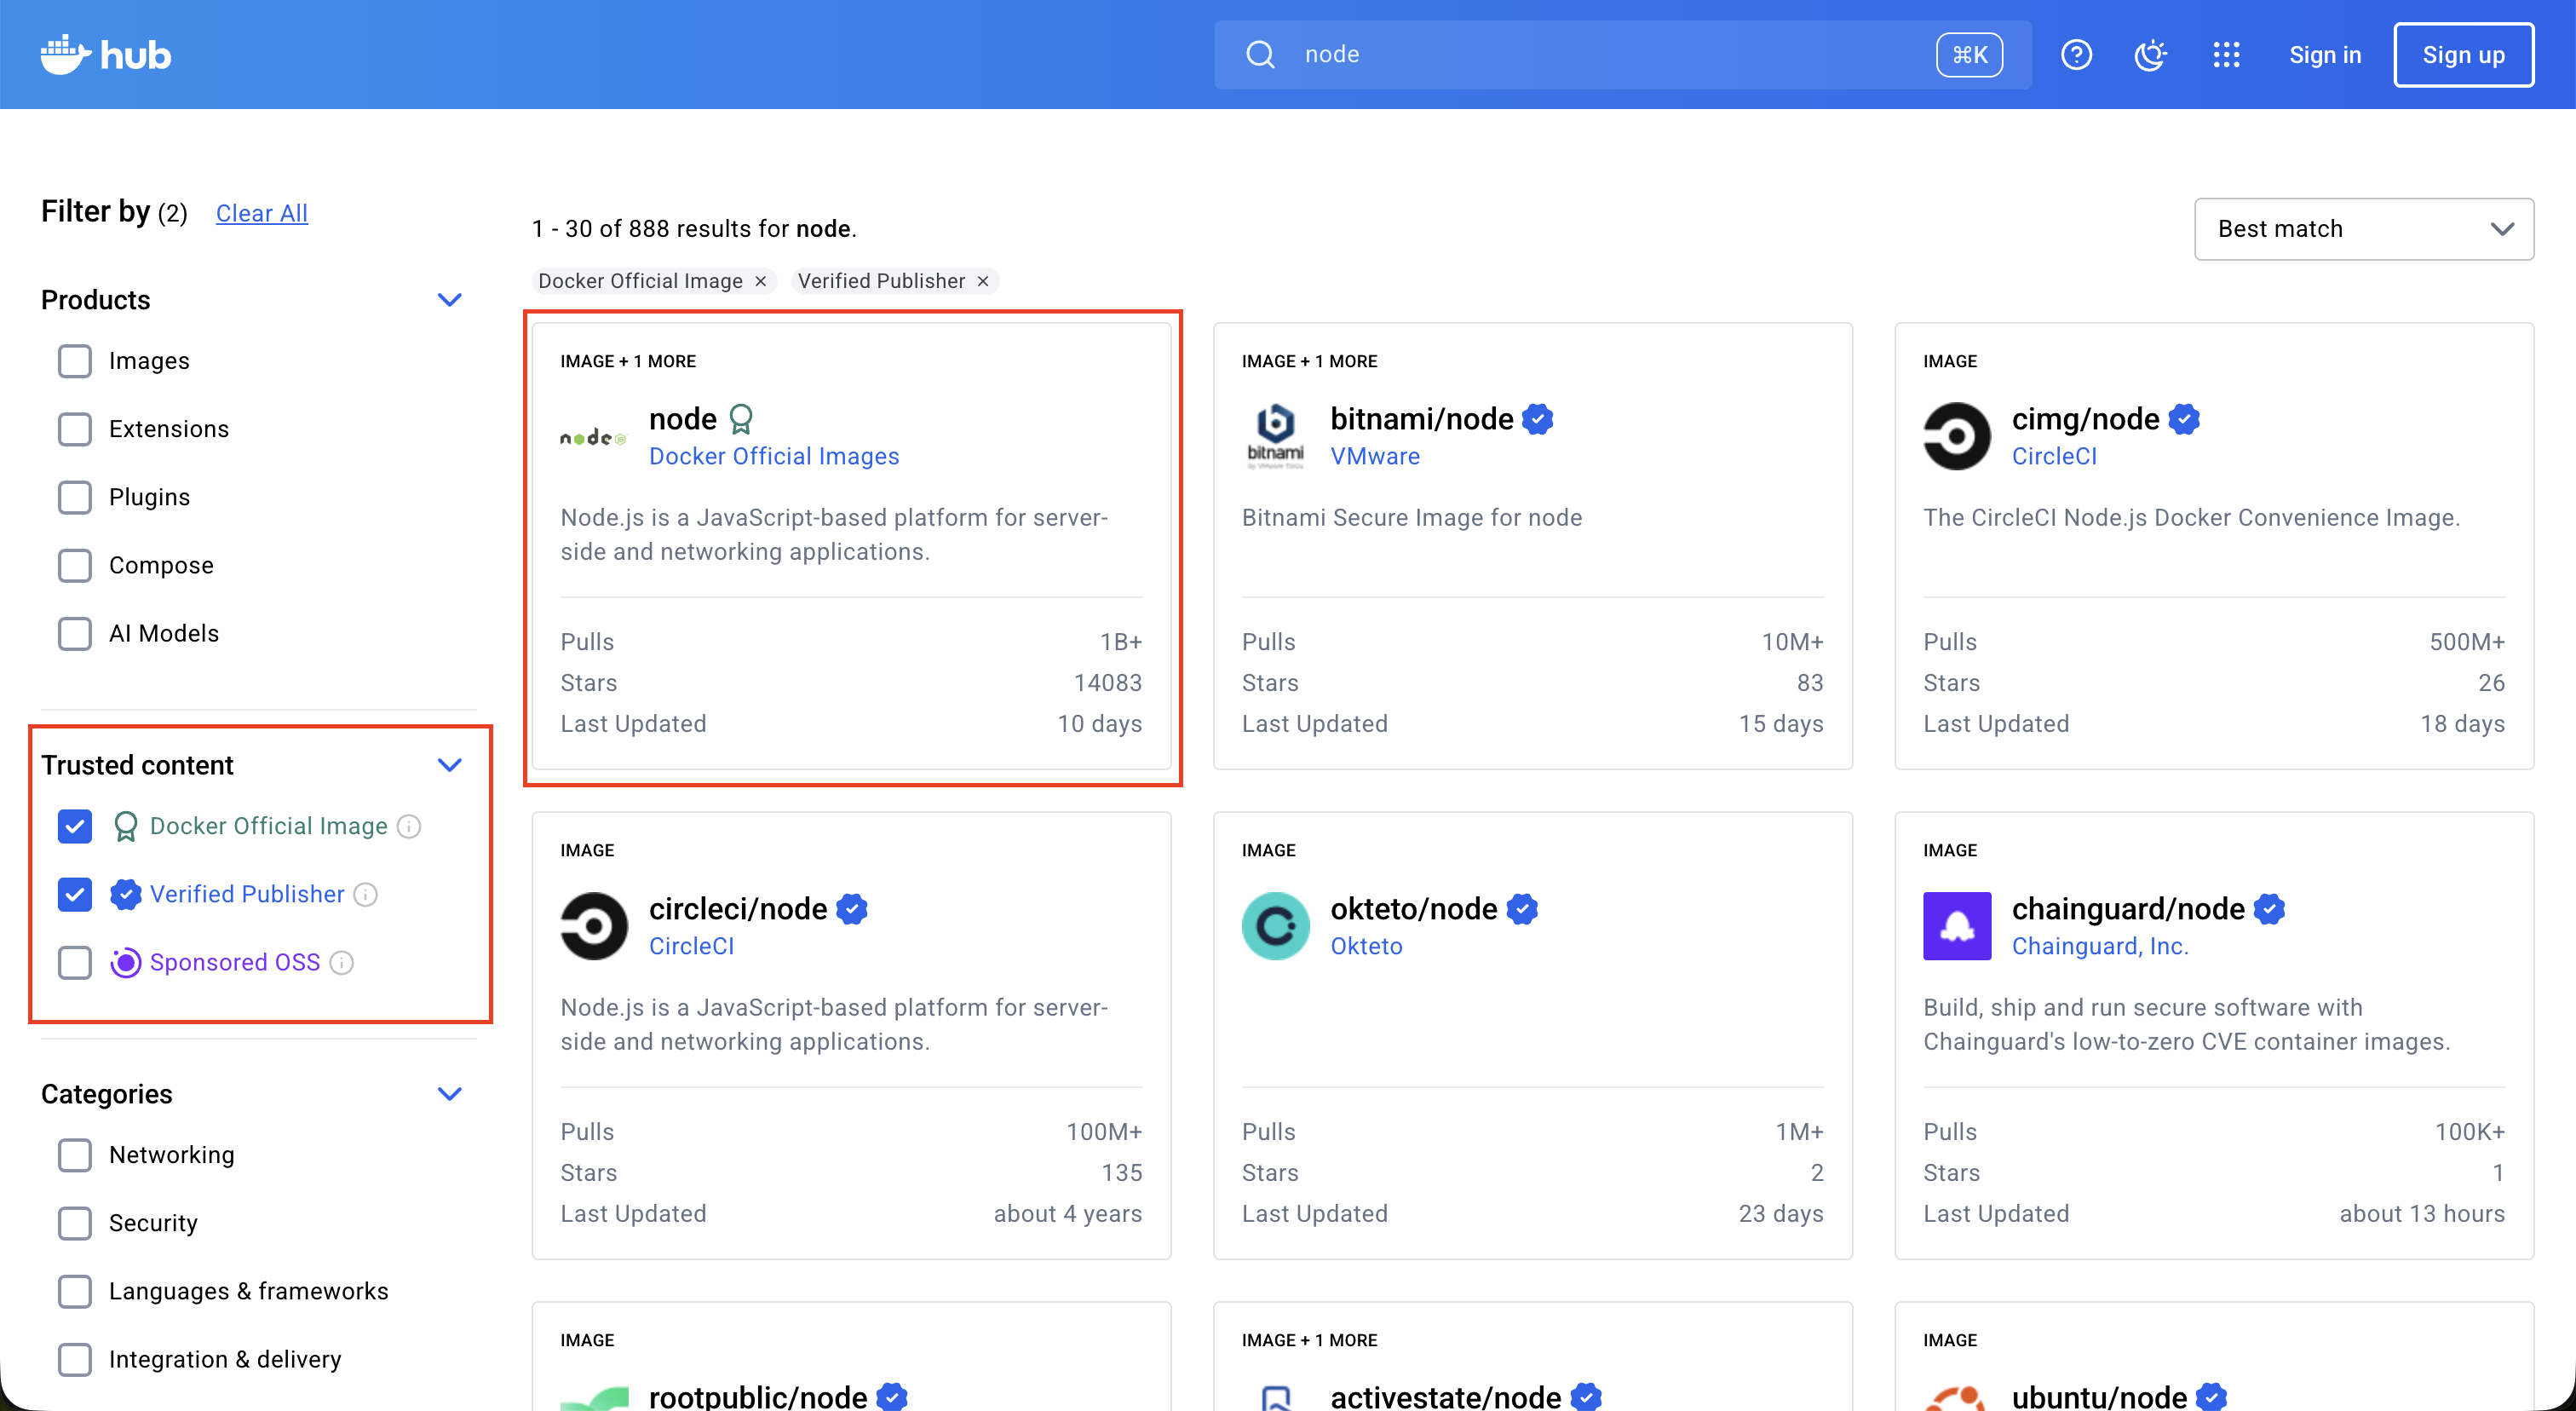
Task: Click the Sign in menu item
Action: tap(2324, 55)
